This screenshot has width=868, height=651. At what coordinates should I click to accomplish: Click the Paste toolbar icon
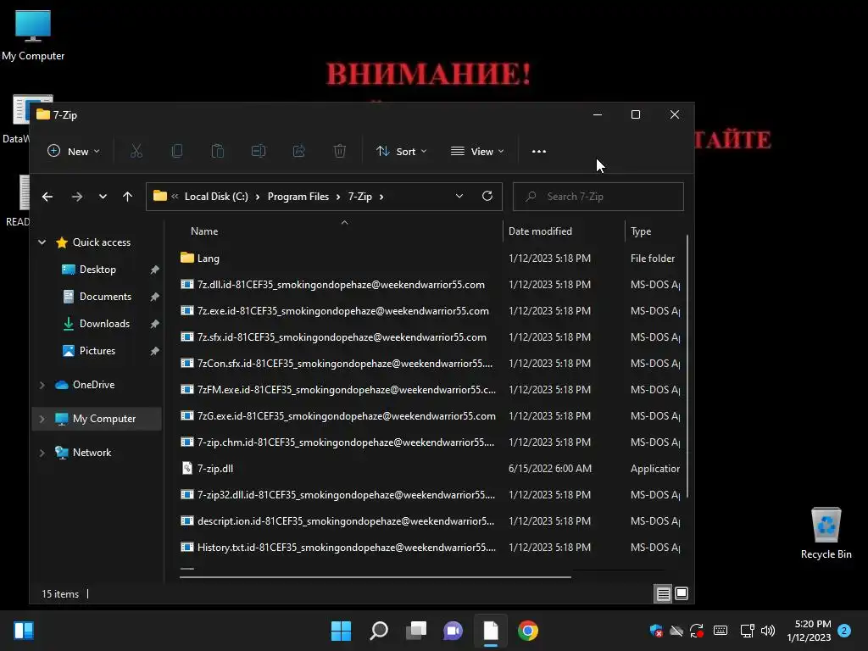(x=218, y=151)
